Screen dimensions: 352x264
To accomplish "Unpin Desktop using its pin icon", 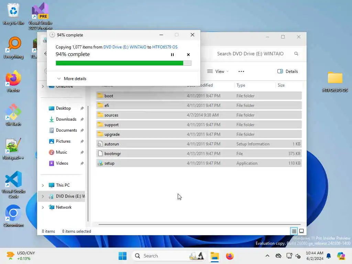I will (82, 108).
